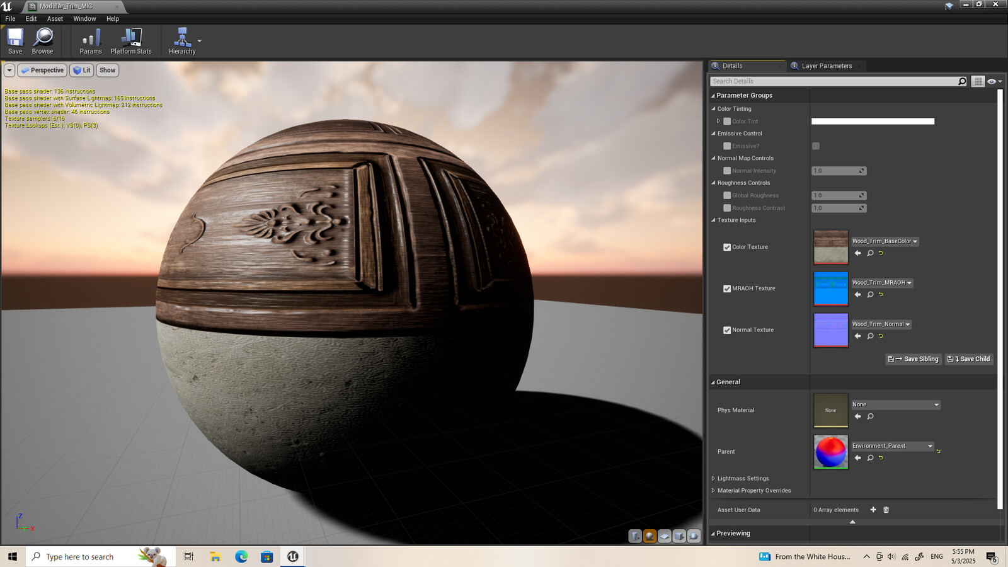Open Wood_Trim_Normal texture dropdown

881,324
